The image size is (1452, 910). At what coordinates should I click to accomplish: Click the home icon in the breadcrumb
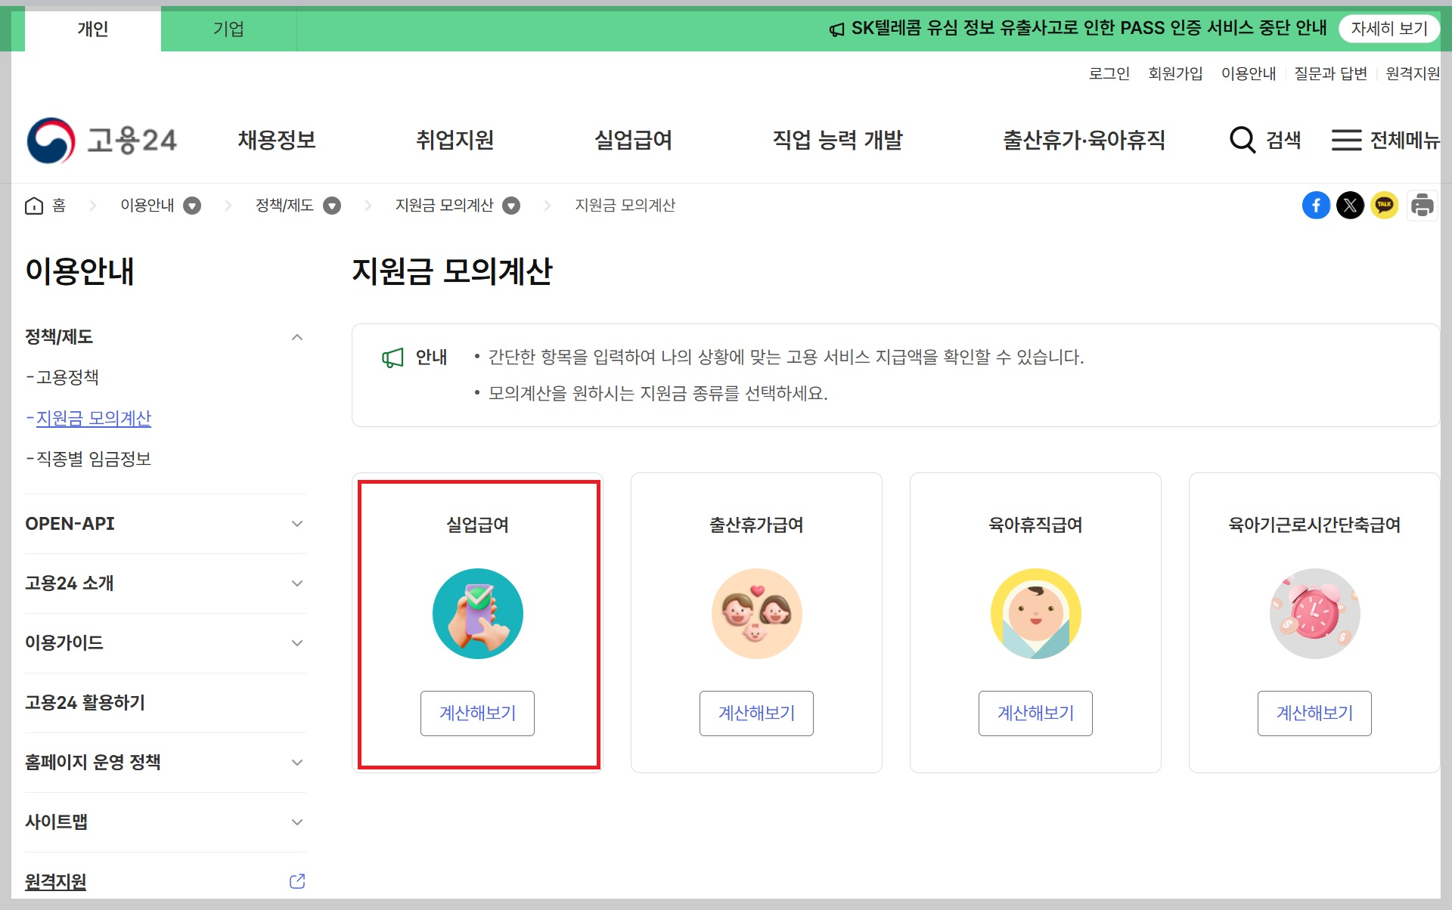tap(33, 205)
